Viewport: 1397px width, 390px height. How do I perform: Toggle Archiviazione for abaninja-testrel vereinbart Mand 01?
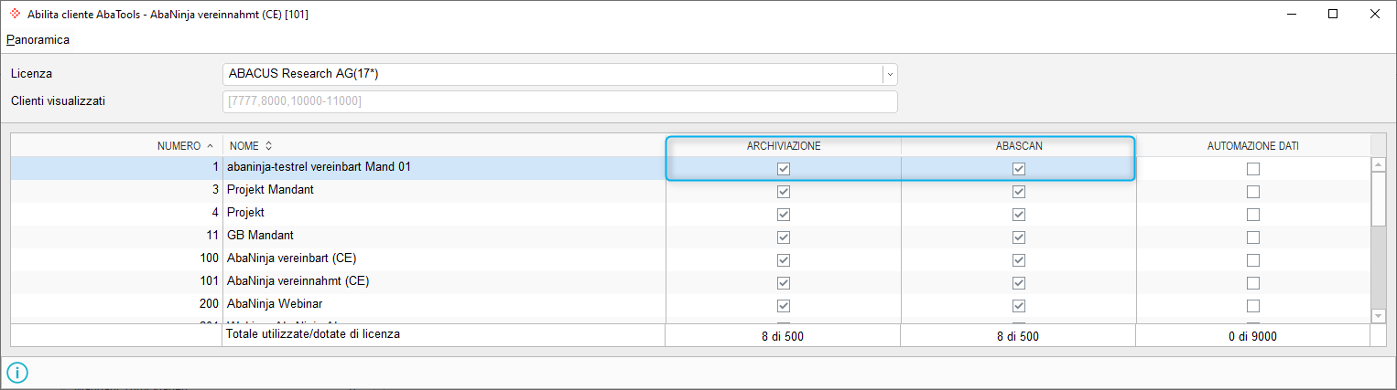[784, 169]
